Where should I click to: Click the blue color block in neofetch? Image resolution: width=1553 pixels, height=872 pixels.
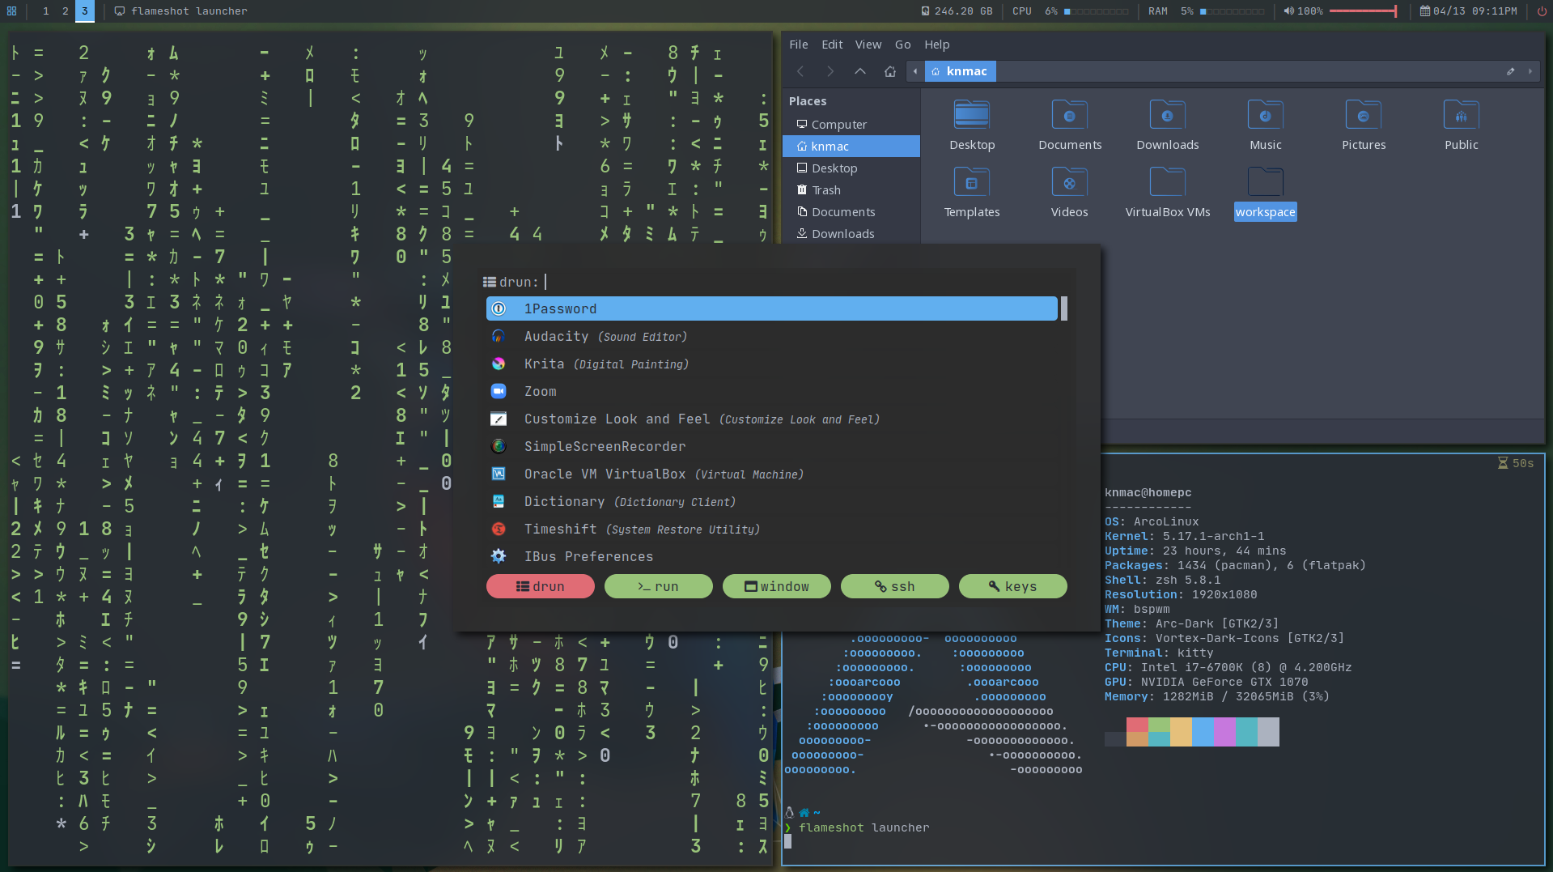pyautogui.click(x=1203, y=732)
